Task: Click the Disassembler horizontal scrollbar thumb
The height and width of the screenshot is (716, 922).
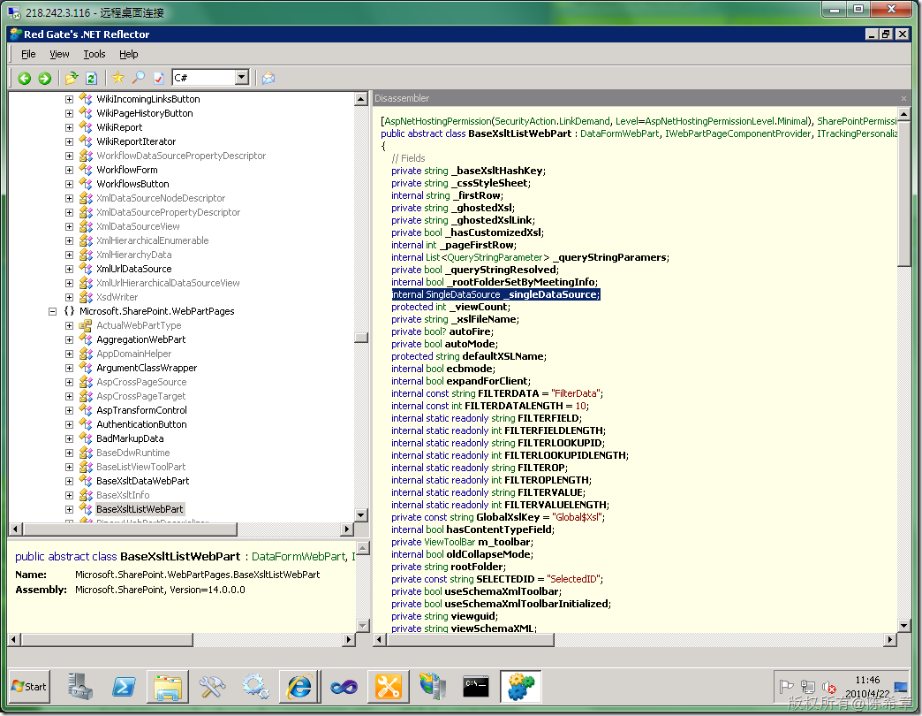Action: tap(470, 639)
